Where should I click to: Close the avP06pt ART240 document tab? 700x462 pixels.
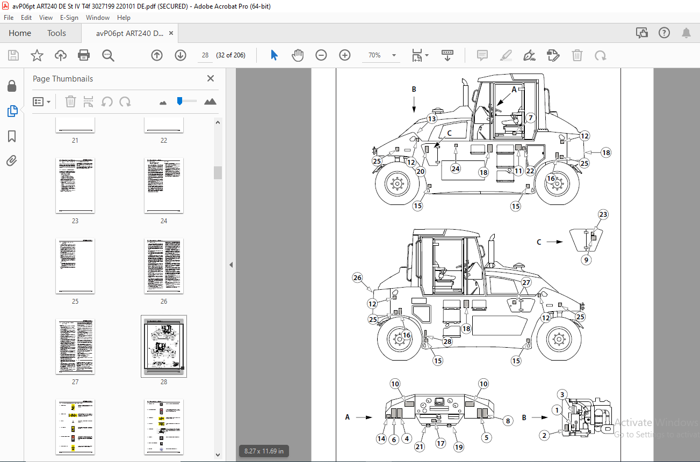[x=171, y=33]
